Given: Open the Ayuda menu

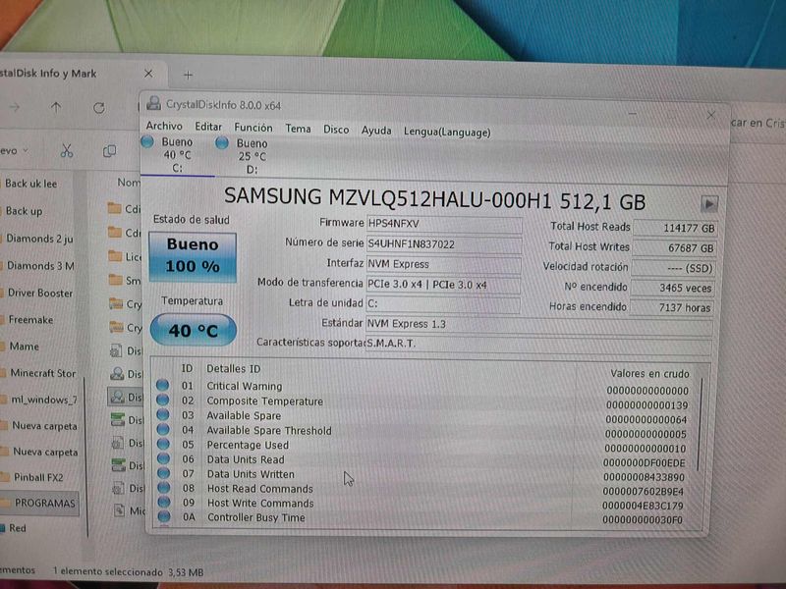Looking at the screenshot, I should (376, 131).
